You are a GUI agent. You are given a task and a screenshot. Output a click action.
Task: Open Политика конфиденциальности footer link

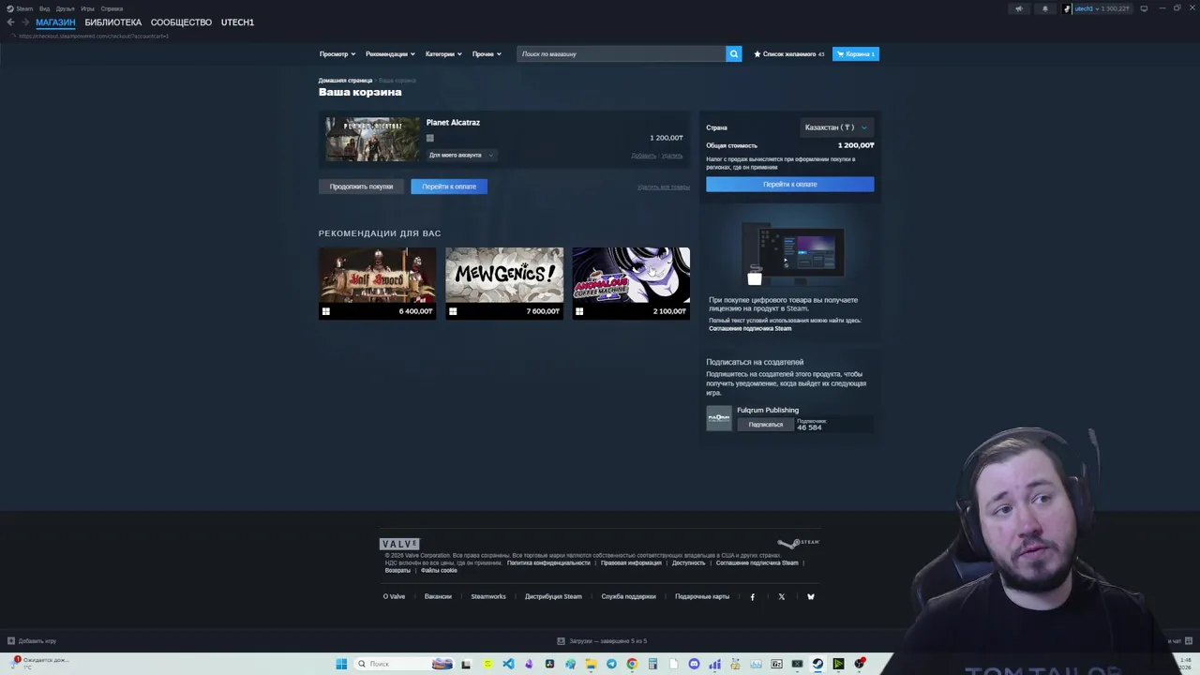pos(548,562)
